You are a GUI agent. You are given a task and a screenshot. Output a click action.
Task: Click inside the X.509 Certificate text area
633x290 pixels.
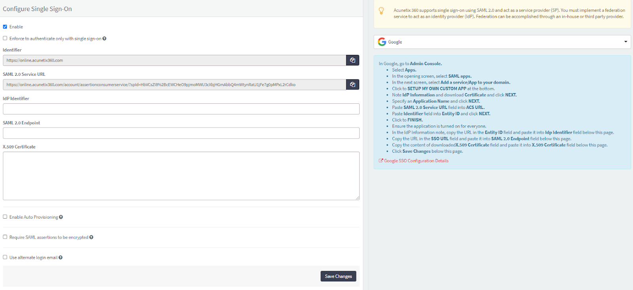coord(181,176)
